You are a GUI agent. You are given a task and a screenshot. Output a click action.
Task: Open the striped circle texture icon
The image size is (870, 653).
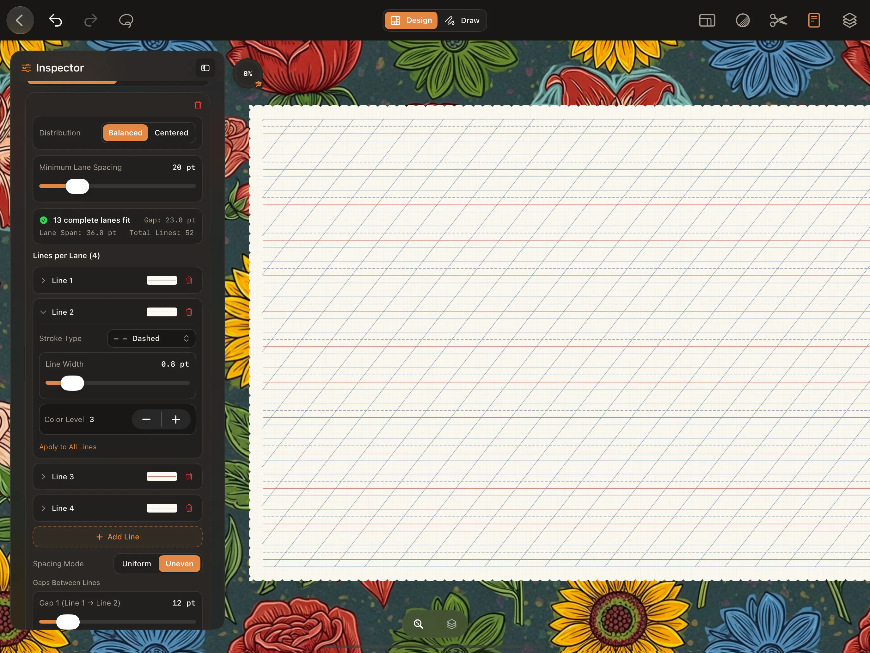[x=743, y=21]
